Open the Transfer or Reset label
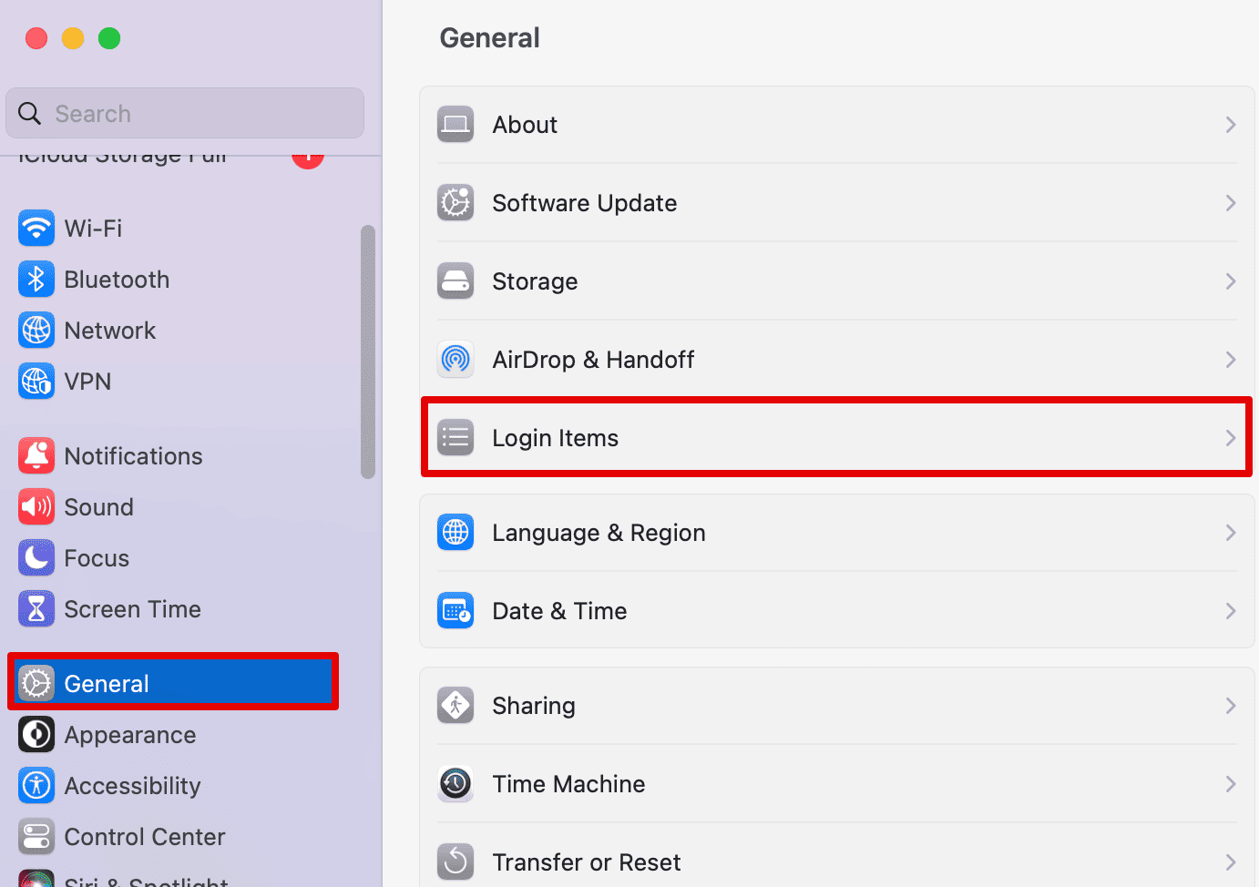 (587, 862)
